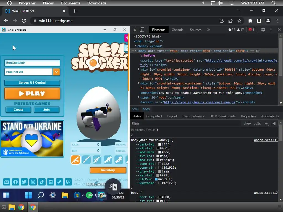The width and height of the screenshot is (283, 212).
Task: Add new style rule plus icon
Action: tap(266, 123)
